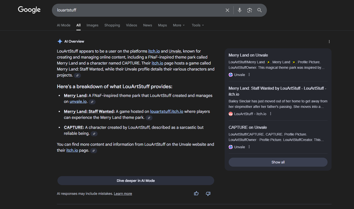The width and height of the screenshot is (354, 209).
Task: Open 'Merry Land: Staff Wanted by LouArtStuff' source
Action: tap(277, 91)
